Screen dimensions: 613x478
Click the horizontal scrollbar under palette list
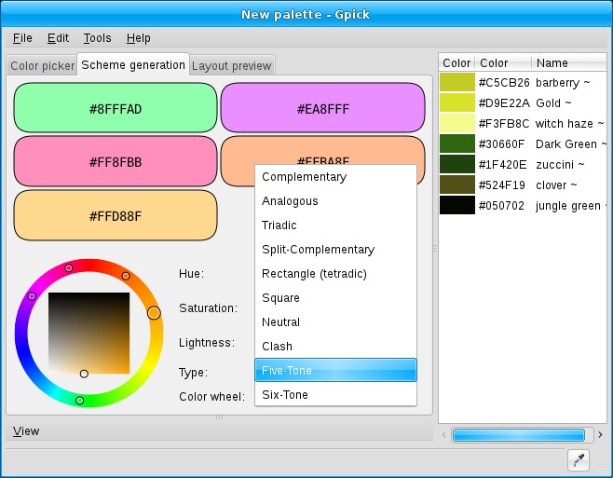(519, 435)
